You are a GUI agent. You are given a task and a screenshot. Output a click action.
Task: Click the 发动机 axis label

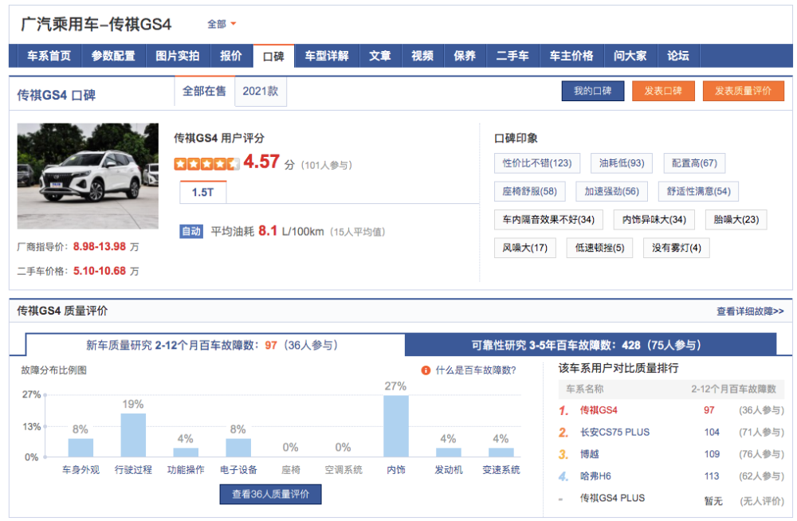pyautogui.click(x=448, y=470)
